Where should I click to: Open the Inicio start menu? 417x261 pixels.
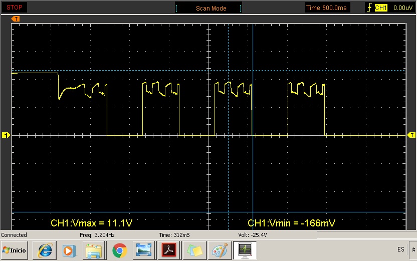pyautogui.click(x=15, y=249)
